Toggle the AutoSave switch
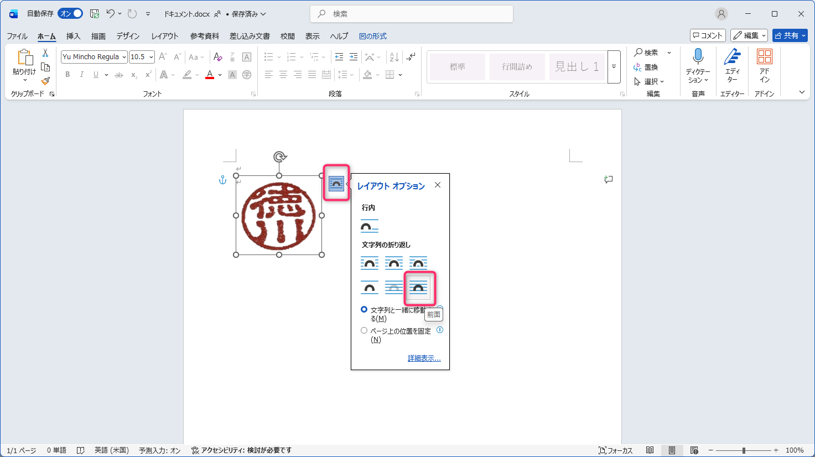Image resolution: width=815 pixels, height=457 pixels. pyautogui.click(x=70, y=14)
